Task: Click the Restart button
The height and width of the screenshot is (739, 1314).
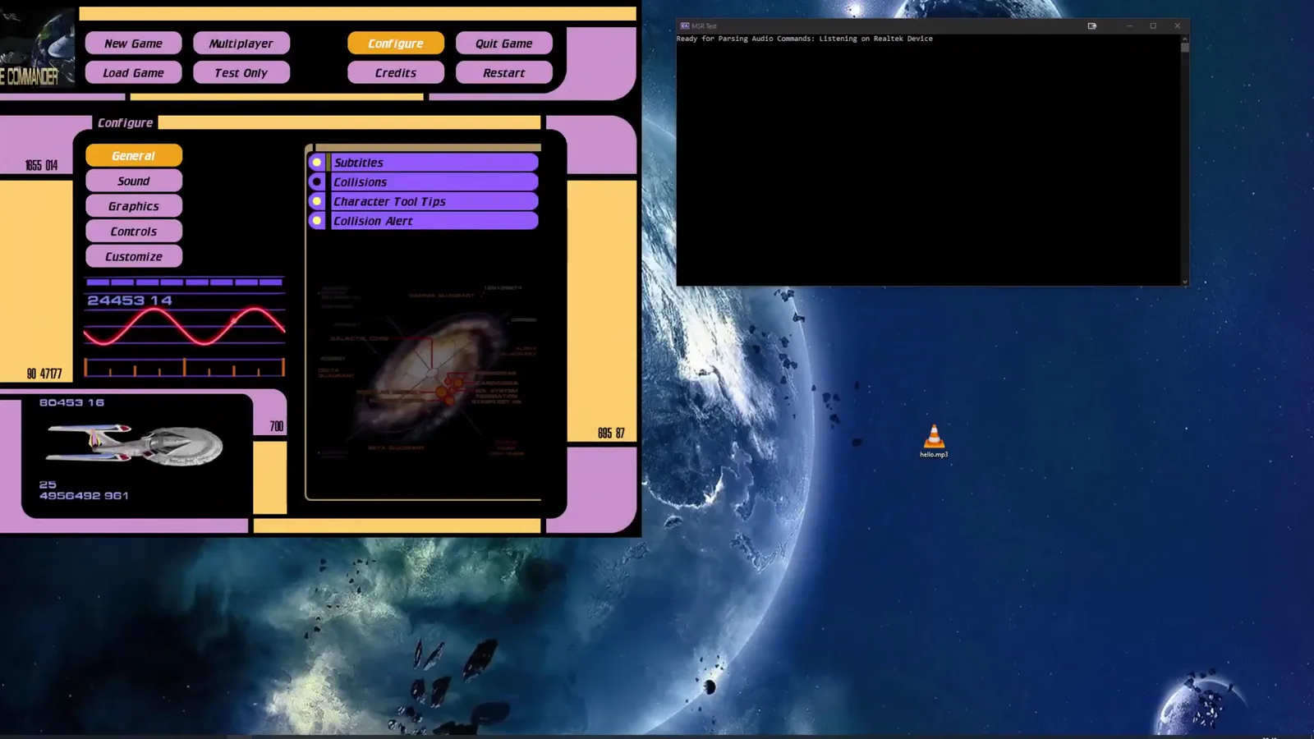Action: click(504, 72)
